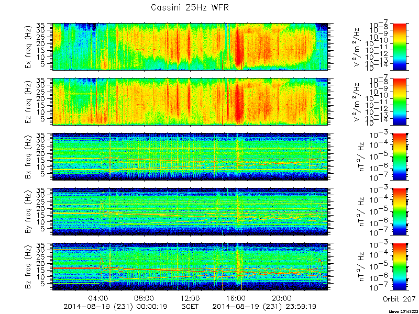
Task: Select the By frequency spectrogram panel
Action: [x=190, y=212]
